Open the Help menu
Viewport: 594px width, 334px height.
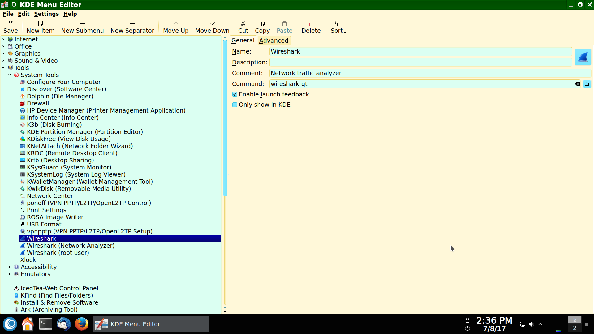pos(70,14)
